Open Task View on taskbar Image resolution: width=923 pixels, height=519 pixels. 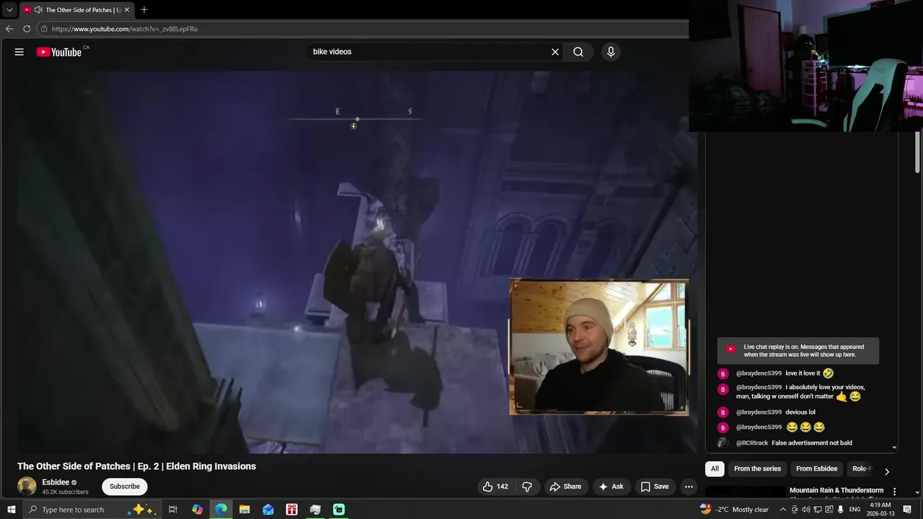click(x=173, y=510)
